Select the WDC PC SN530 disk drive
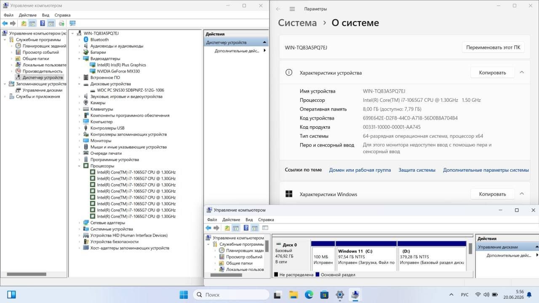 click(131, 90)
